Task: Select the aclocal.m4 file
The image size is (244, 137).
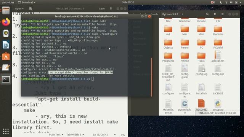Action: pyautogui.click(x=218, y=57)
